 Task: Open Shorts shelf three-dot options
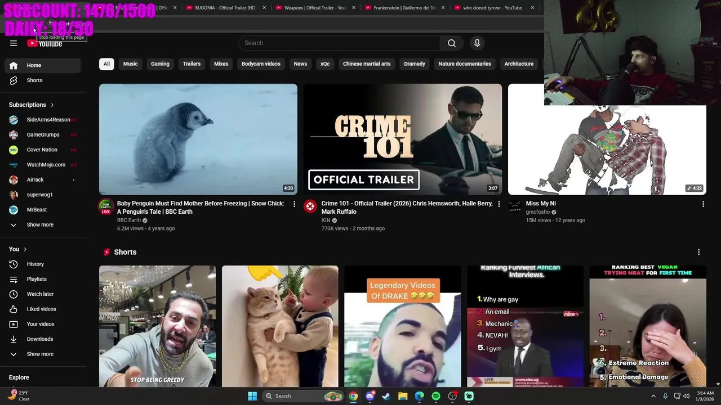coord(698,252)
